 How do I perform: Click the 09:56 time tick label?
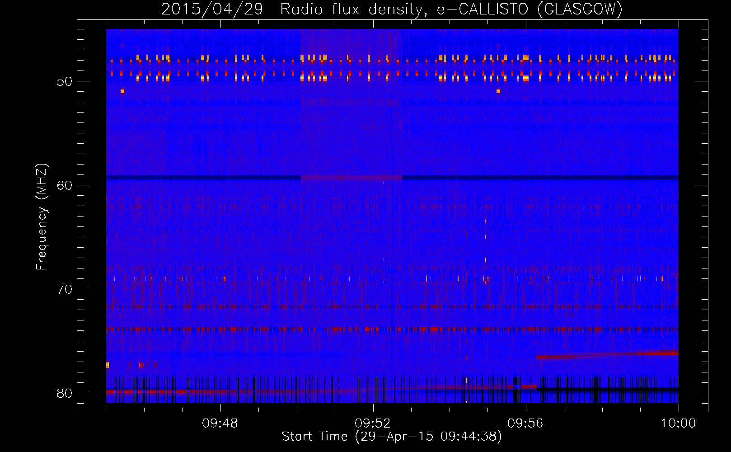pyautogui.click(x=525, y=424)
